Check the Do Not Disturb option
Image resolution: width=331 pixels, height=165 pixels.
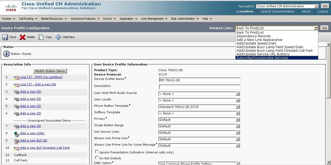[x=97, y=158]
